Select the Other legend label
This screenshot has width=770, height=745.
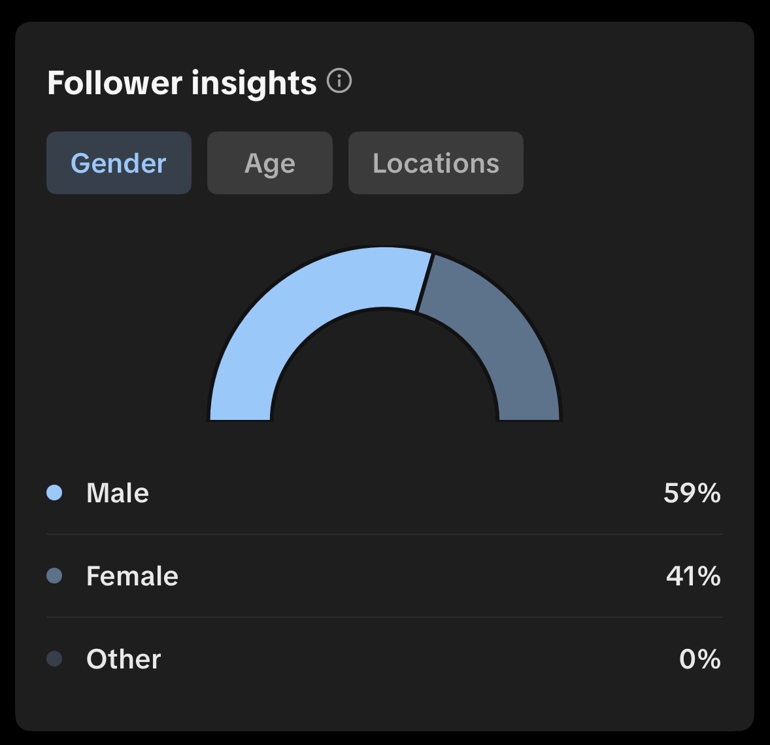tap(124, 659)
